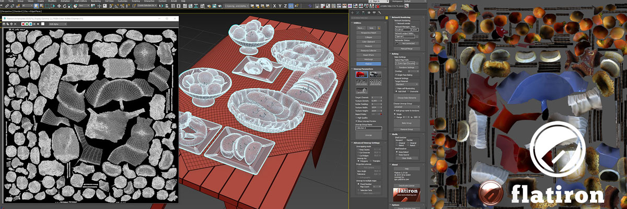Toggle the Percent Snap icon

(122, 6)
